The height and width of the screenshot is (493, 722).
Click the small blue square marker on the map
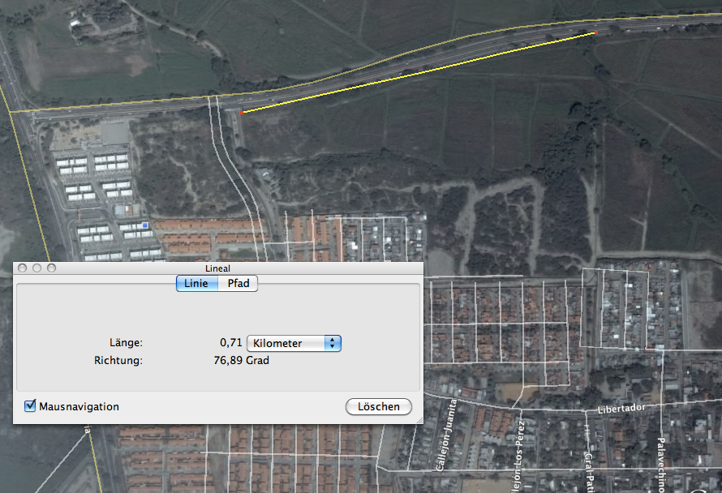[145, 225]
